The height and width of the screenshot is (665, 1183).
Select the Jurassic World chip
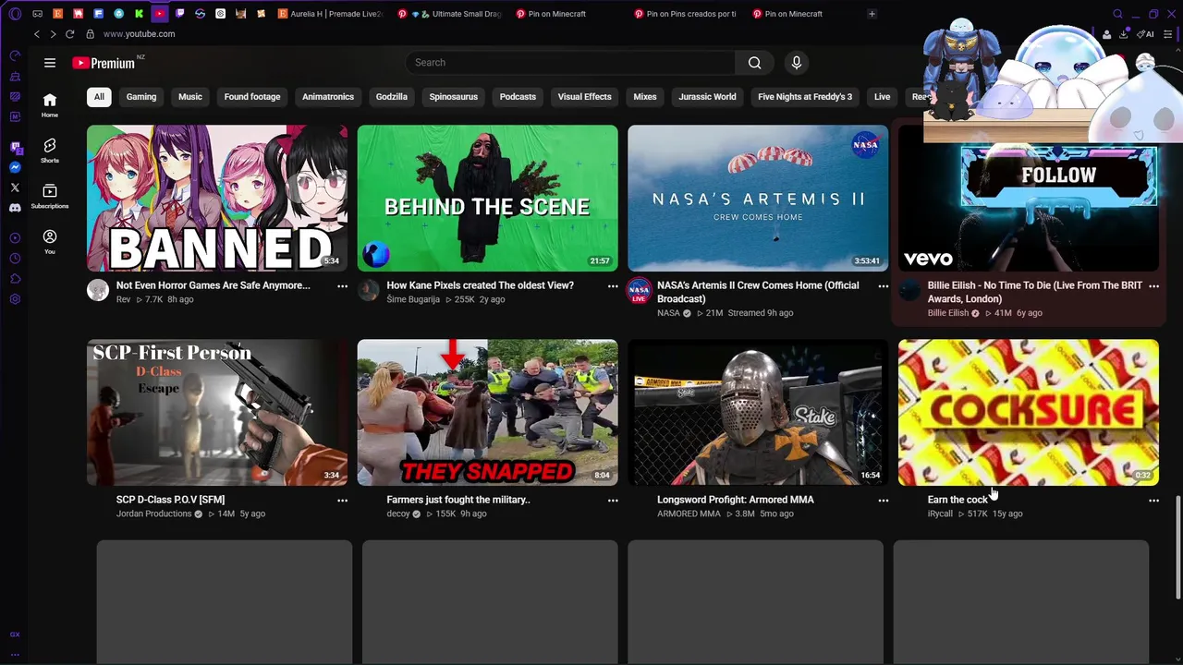[707, 97]
